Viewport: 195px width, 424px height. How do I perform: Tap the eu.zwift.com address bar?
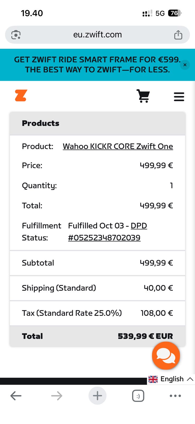(x=97, y=35)
